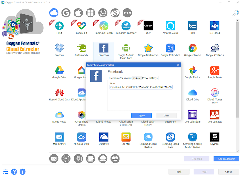Select the iCloud Photo Stream service
242x177 pixels.
click(82, 115)
